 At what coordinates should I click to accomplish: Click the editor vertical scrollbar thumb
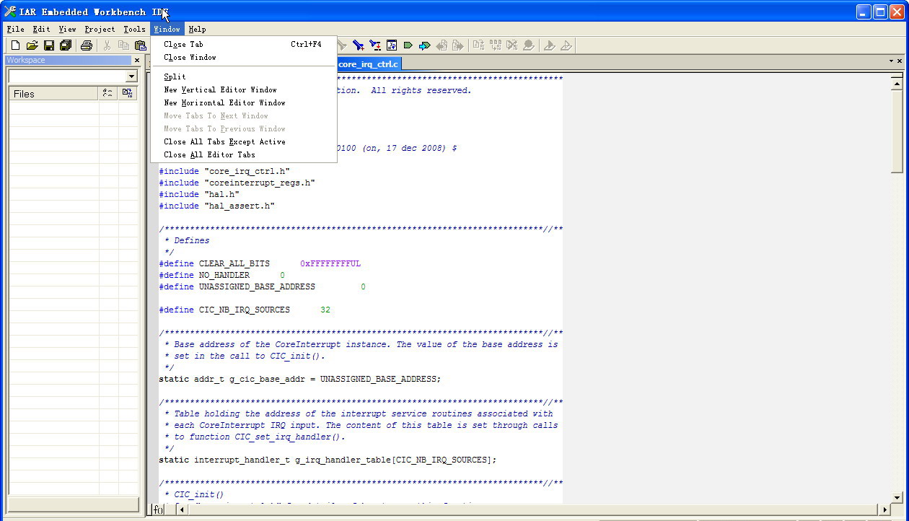pyautogui.click(x=897, y=131)
